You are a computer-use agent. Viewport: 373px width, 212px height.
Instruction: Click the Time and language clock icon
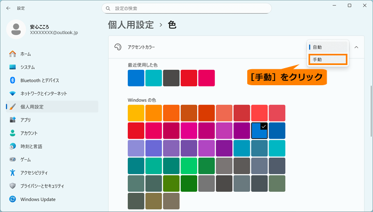tap(13, 146)
